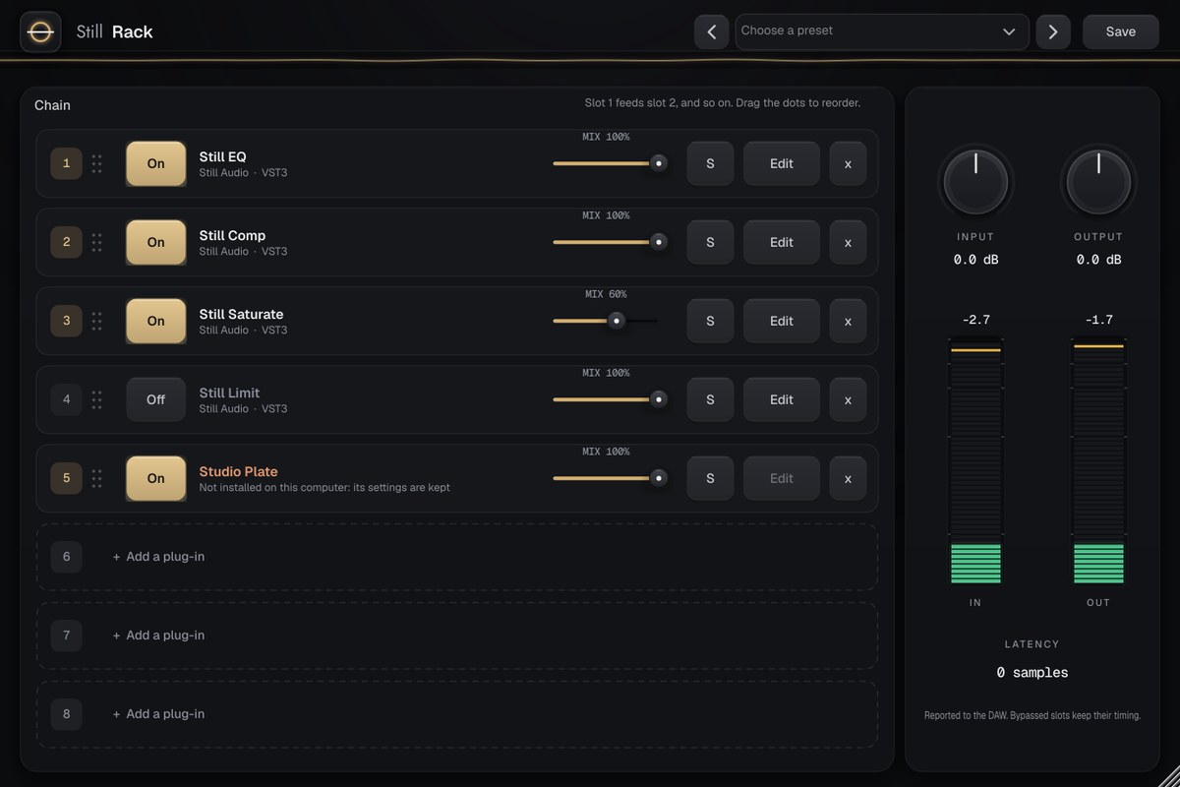
Task: Add a plug-in to slot 7
Action: click(x=457, y=636)
